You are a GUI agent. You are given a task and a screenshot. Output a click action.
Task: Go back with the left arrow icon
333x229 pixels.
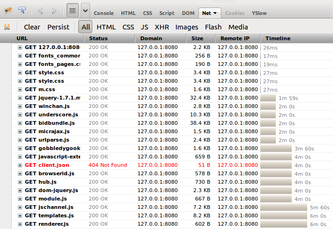(40, 11)
